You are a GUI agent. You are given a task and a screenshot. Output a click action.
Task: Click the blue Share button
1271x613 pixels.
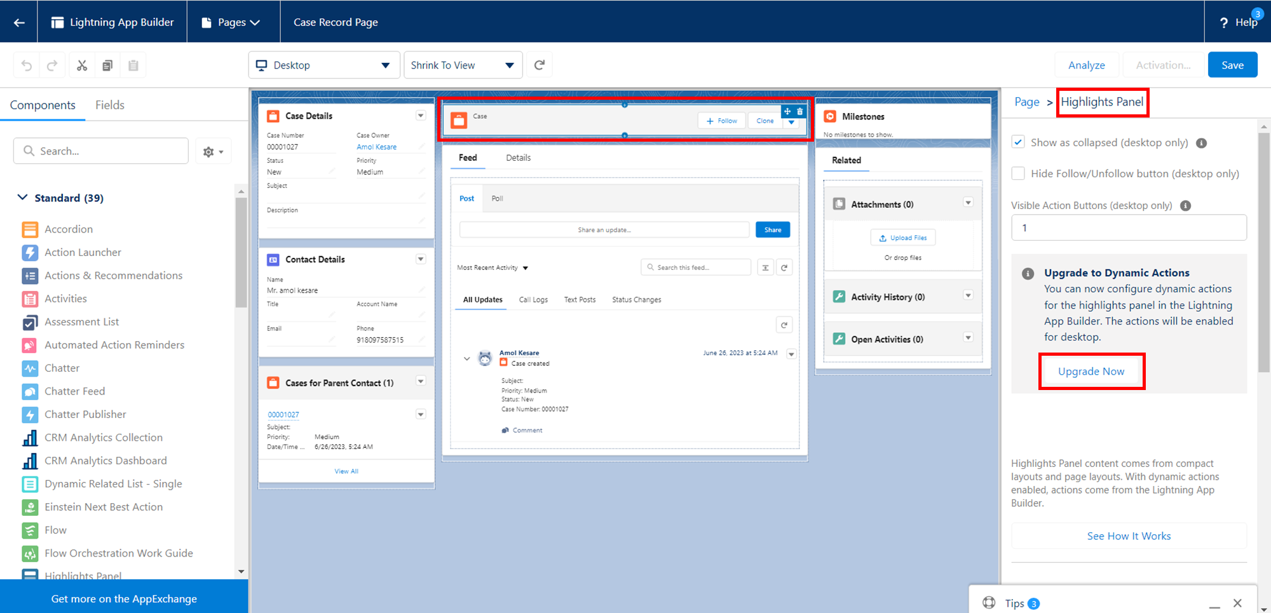773,230
